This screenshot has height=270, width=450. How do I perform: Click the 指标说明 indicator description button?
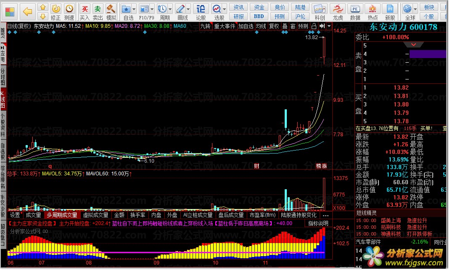point(318,223)
